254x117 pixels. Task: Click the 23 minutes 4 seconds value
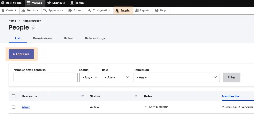pos(237,107)
